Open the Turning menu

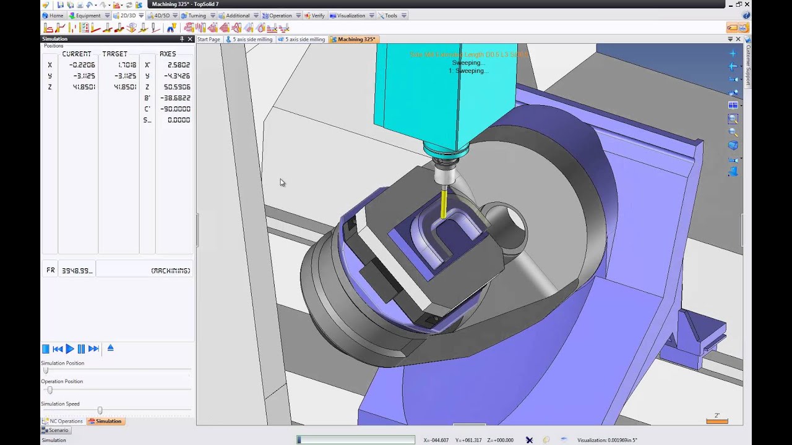(193, 15)
